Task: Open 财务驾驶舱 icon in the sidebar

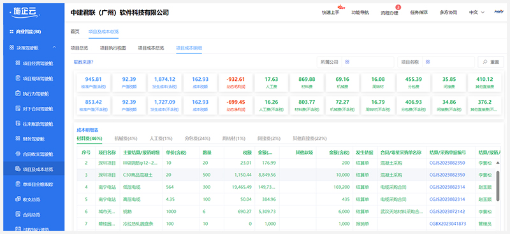Action: pyautogui.click(x=18, y=139)
